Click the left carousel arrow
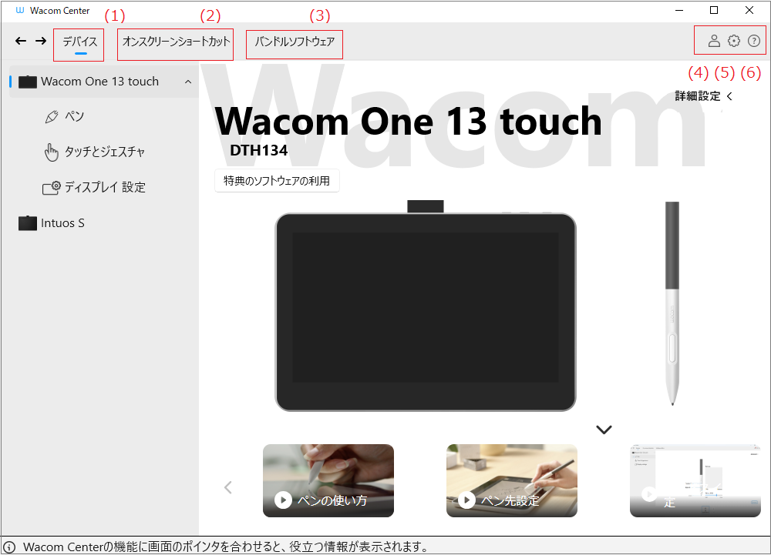The width and height of the screenshot is (771, 555). [x=227, y=486]
